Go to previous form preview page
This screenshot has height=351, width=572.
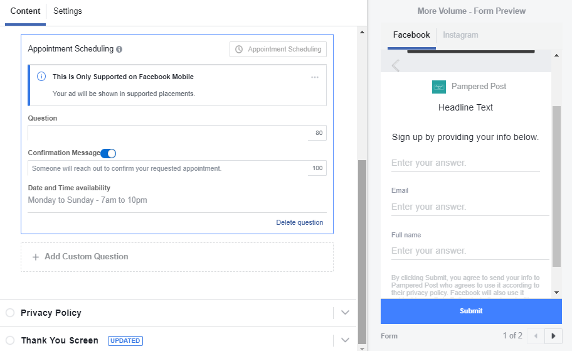pos(535,336)
